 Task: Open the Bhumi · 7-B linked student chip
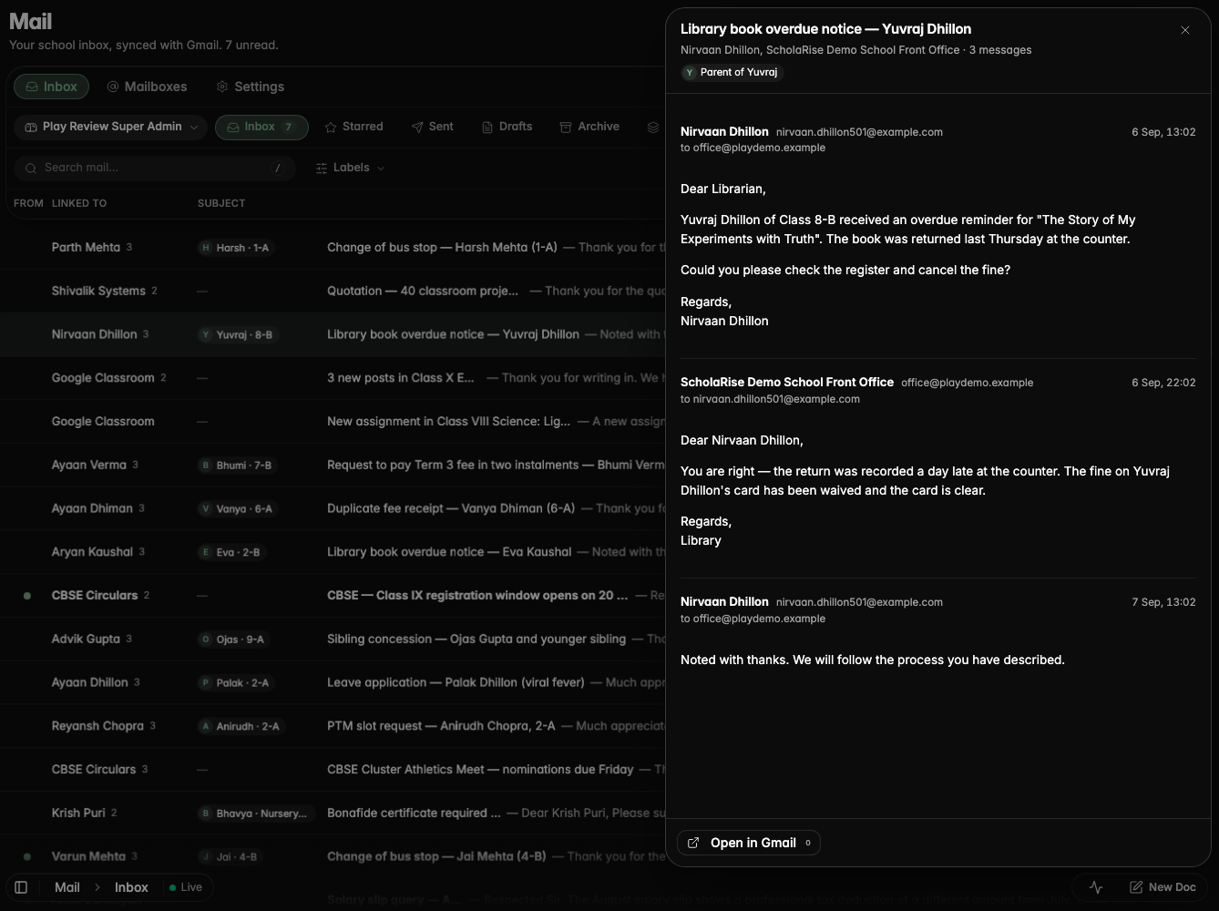237,466
